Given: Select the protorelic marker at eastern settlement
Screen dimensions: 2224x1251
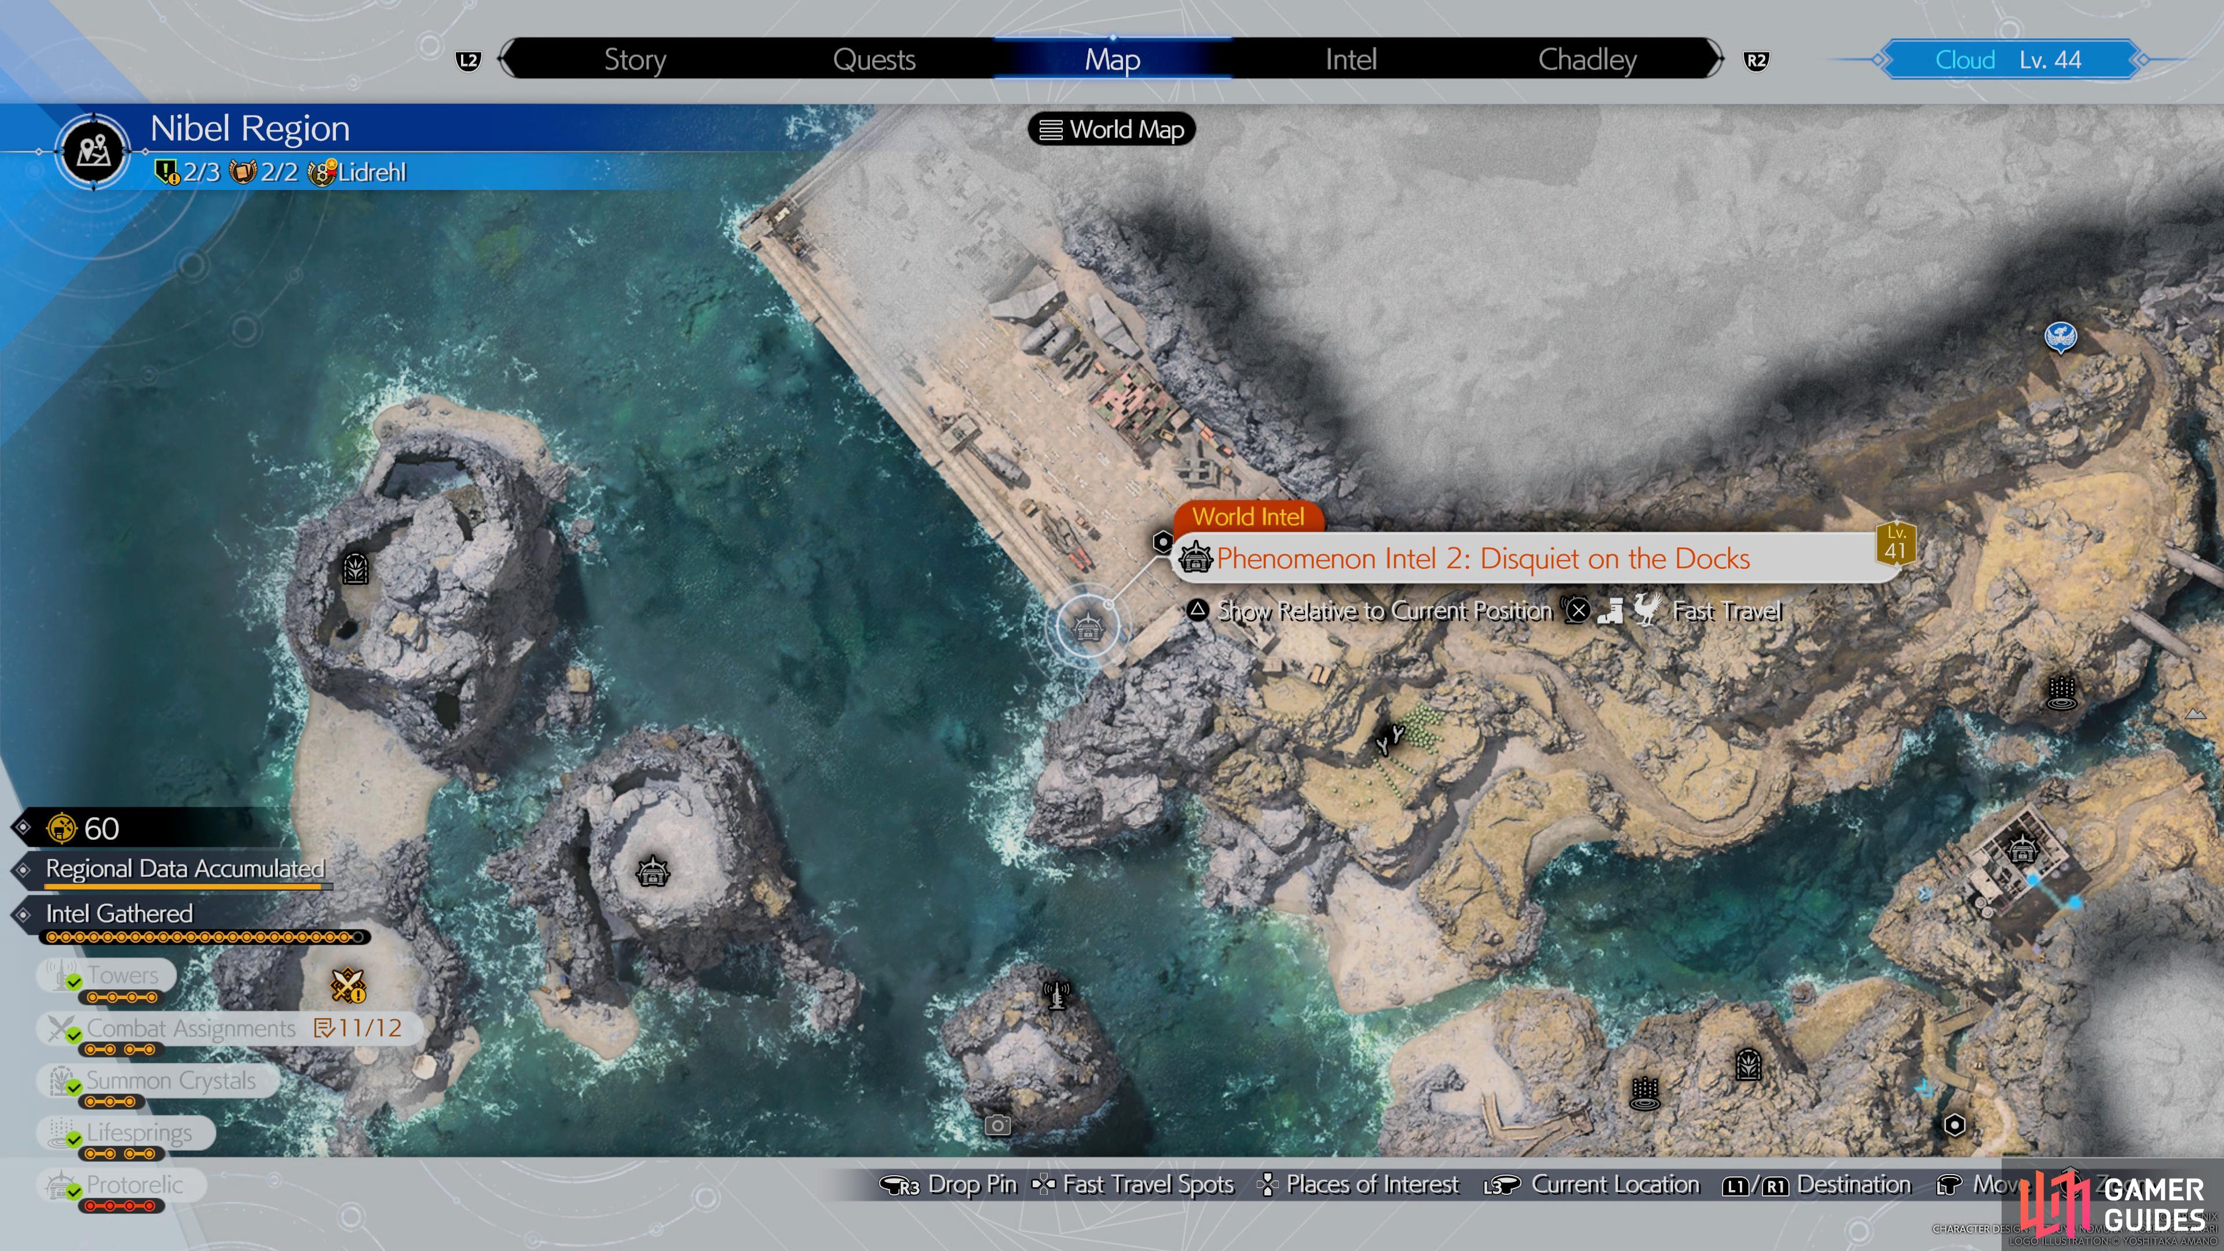Looking at the screenshot, I should [x=2023, y=850].
